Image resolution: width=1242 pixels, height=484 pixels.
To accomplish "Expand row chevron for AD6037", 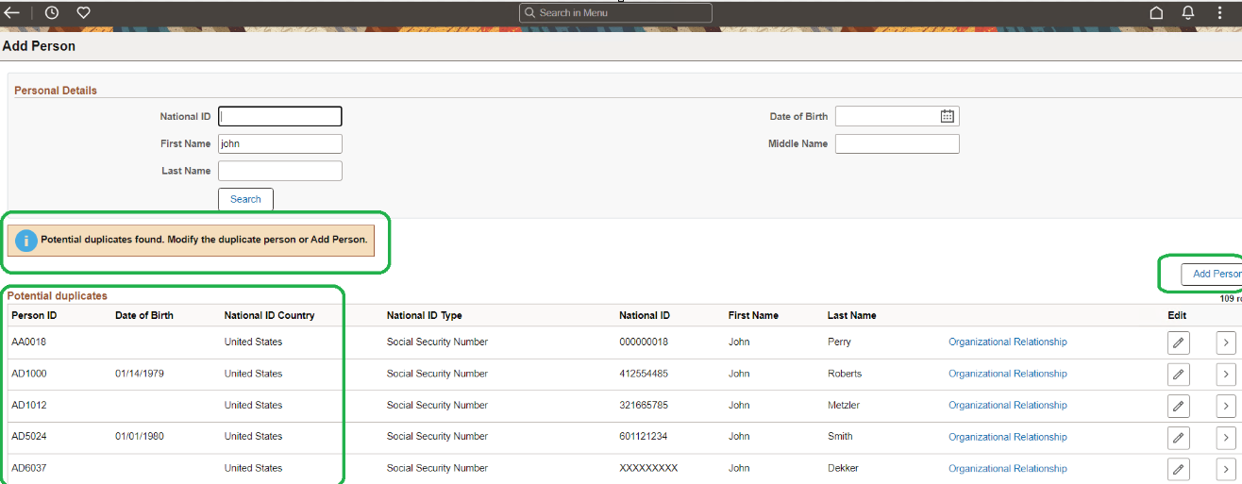I will click(1226, 469).
